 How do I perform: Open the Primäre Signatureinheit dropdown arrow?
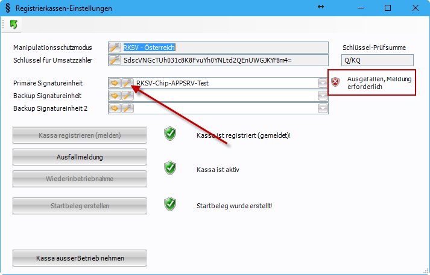point(323,83)
